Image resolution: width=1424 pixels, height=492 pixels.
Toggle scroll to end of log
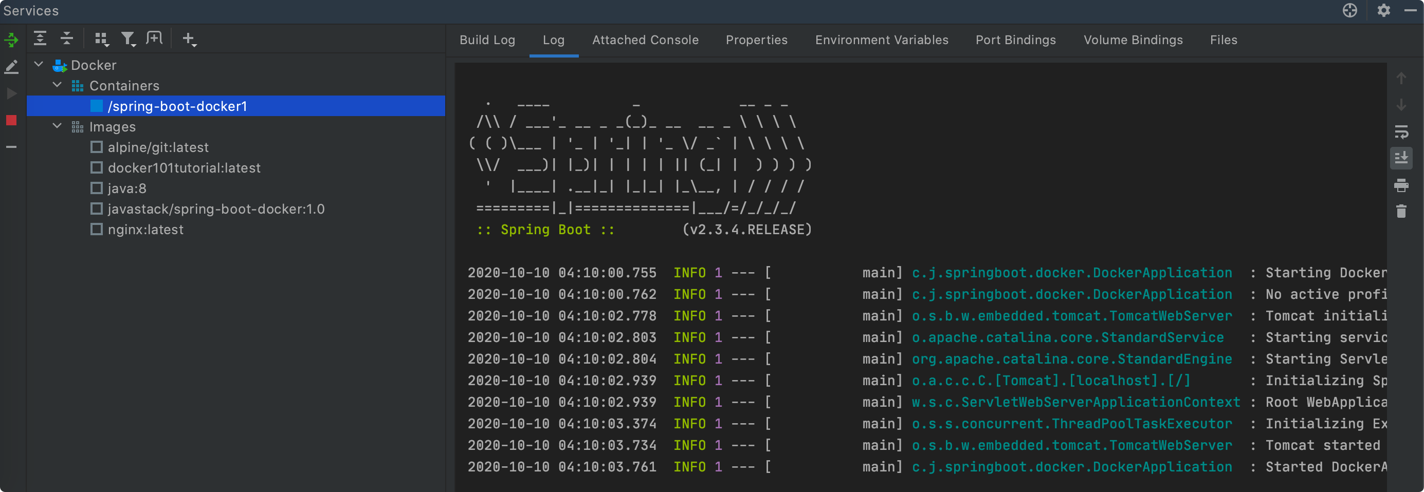click(x=1401, y=159)
